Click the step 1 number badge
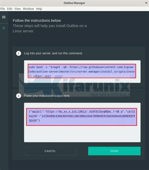149x170 pixels. coord(19,53)
